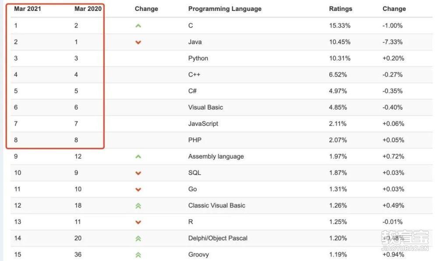Click the red down chevron for SQL
The height and width of the screenshot is (261, 438).
tap(138, 173)
